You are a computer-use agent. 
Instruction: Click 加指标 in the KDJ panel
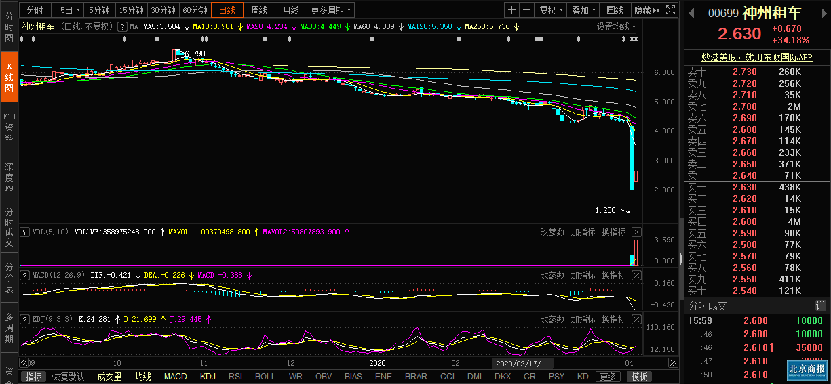(x=583, y=318)
